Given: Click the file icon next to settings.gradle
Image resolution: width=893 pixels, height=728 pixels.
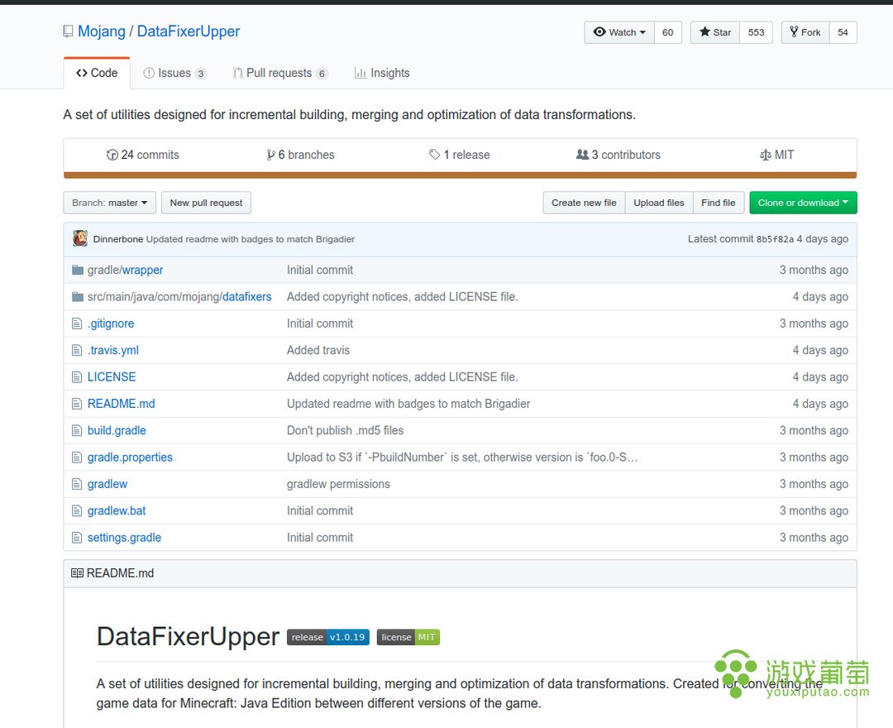Looking at the screenshot, I should (77, 538).
